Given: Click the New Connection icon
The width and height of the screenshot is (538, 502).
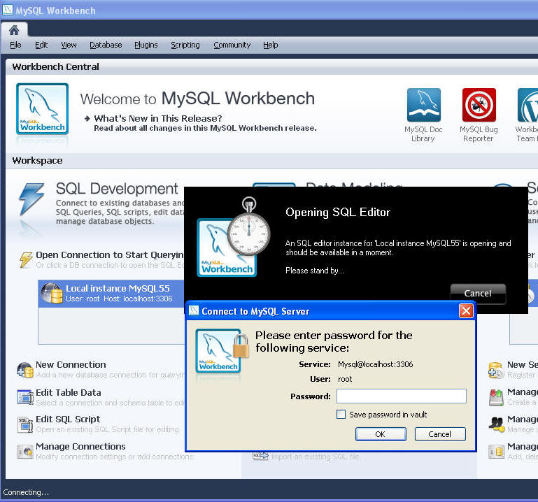Looking at the screenshot, I should click(x=25, y=370).
